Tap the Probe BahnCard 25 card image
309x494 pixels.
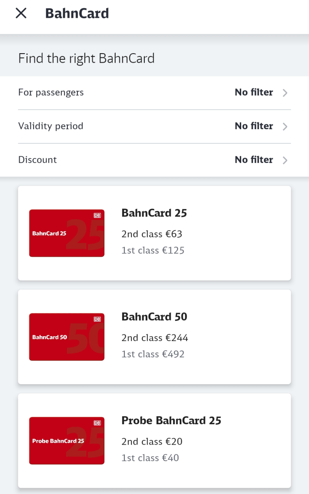click(x=67, y=441)
